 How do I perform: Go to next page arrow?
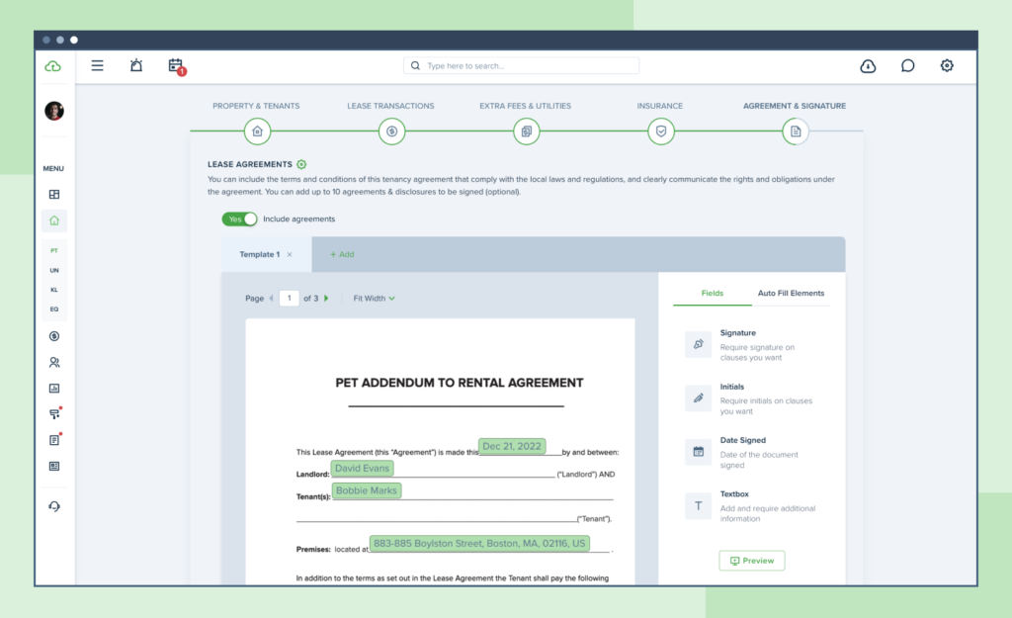click(326, 299)
